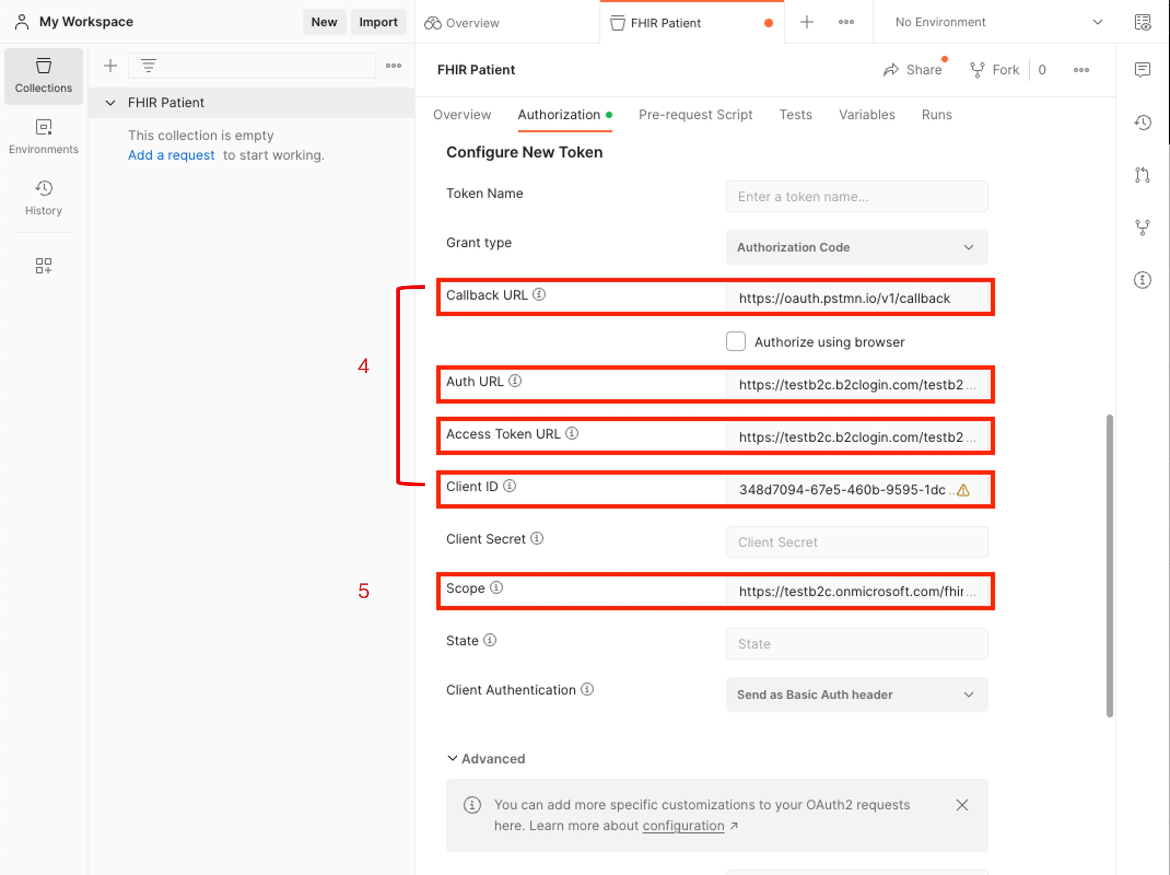
Task: Click the info icon next to State
Action: [490, 640]
